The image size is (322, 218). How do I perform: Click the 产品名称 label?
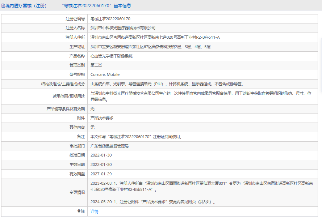coord(77,56)
